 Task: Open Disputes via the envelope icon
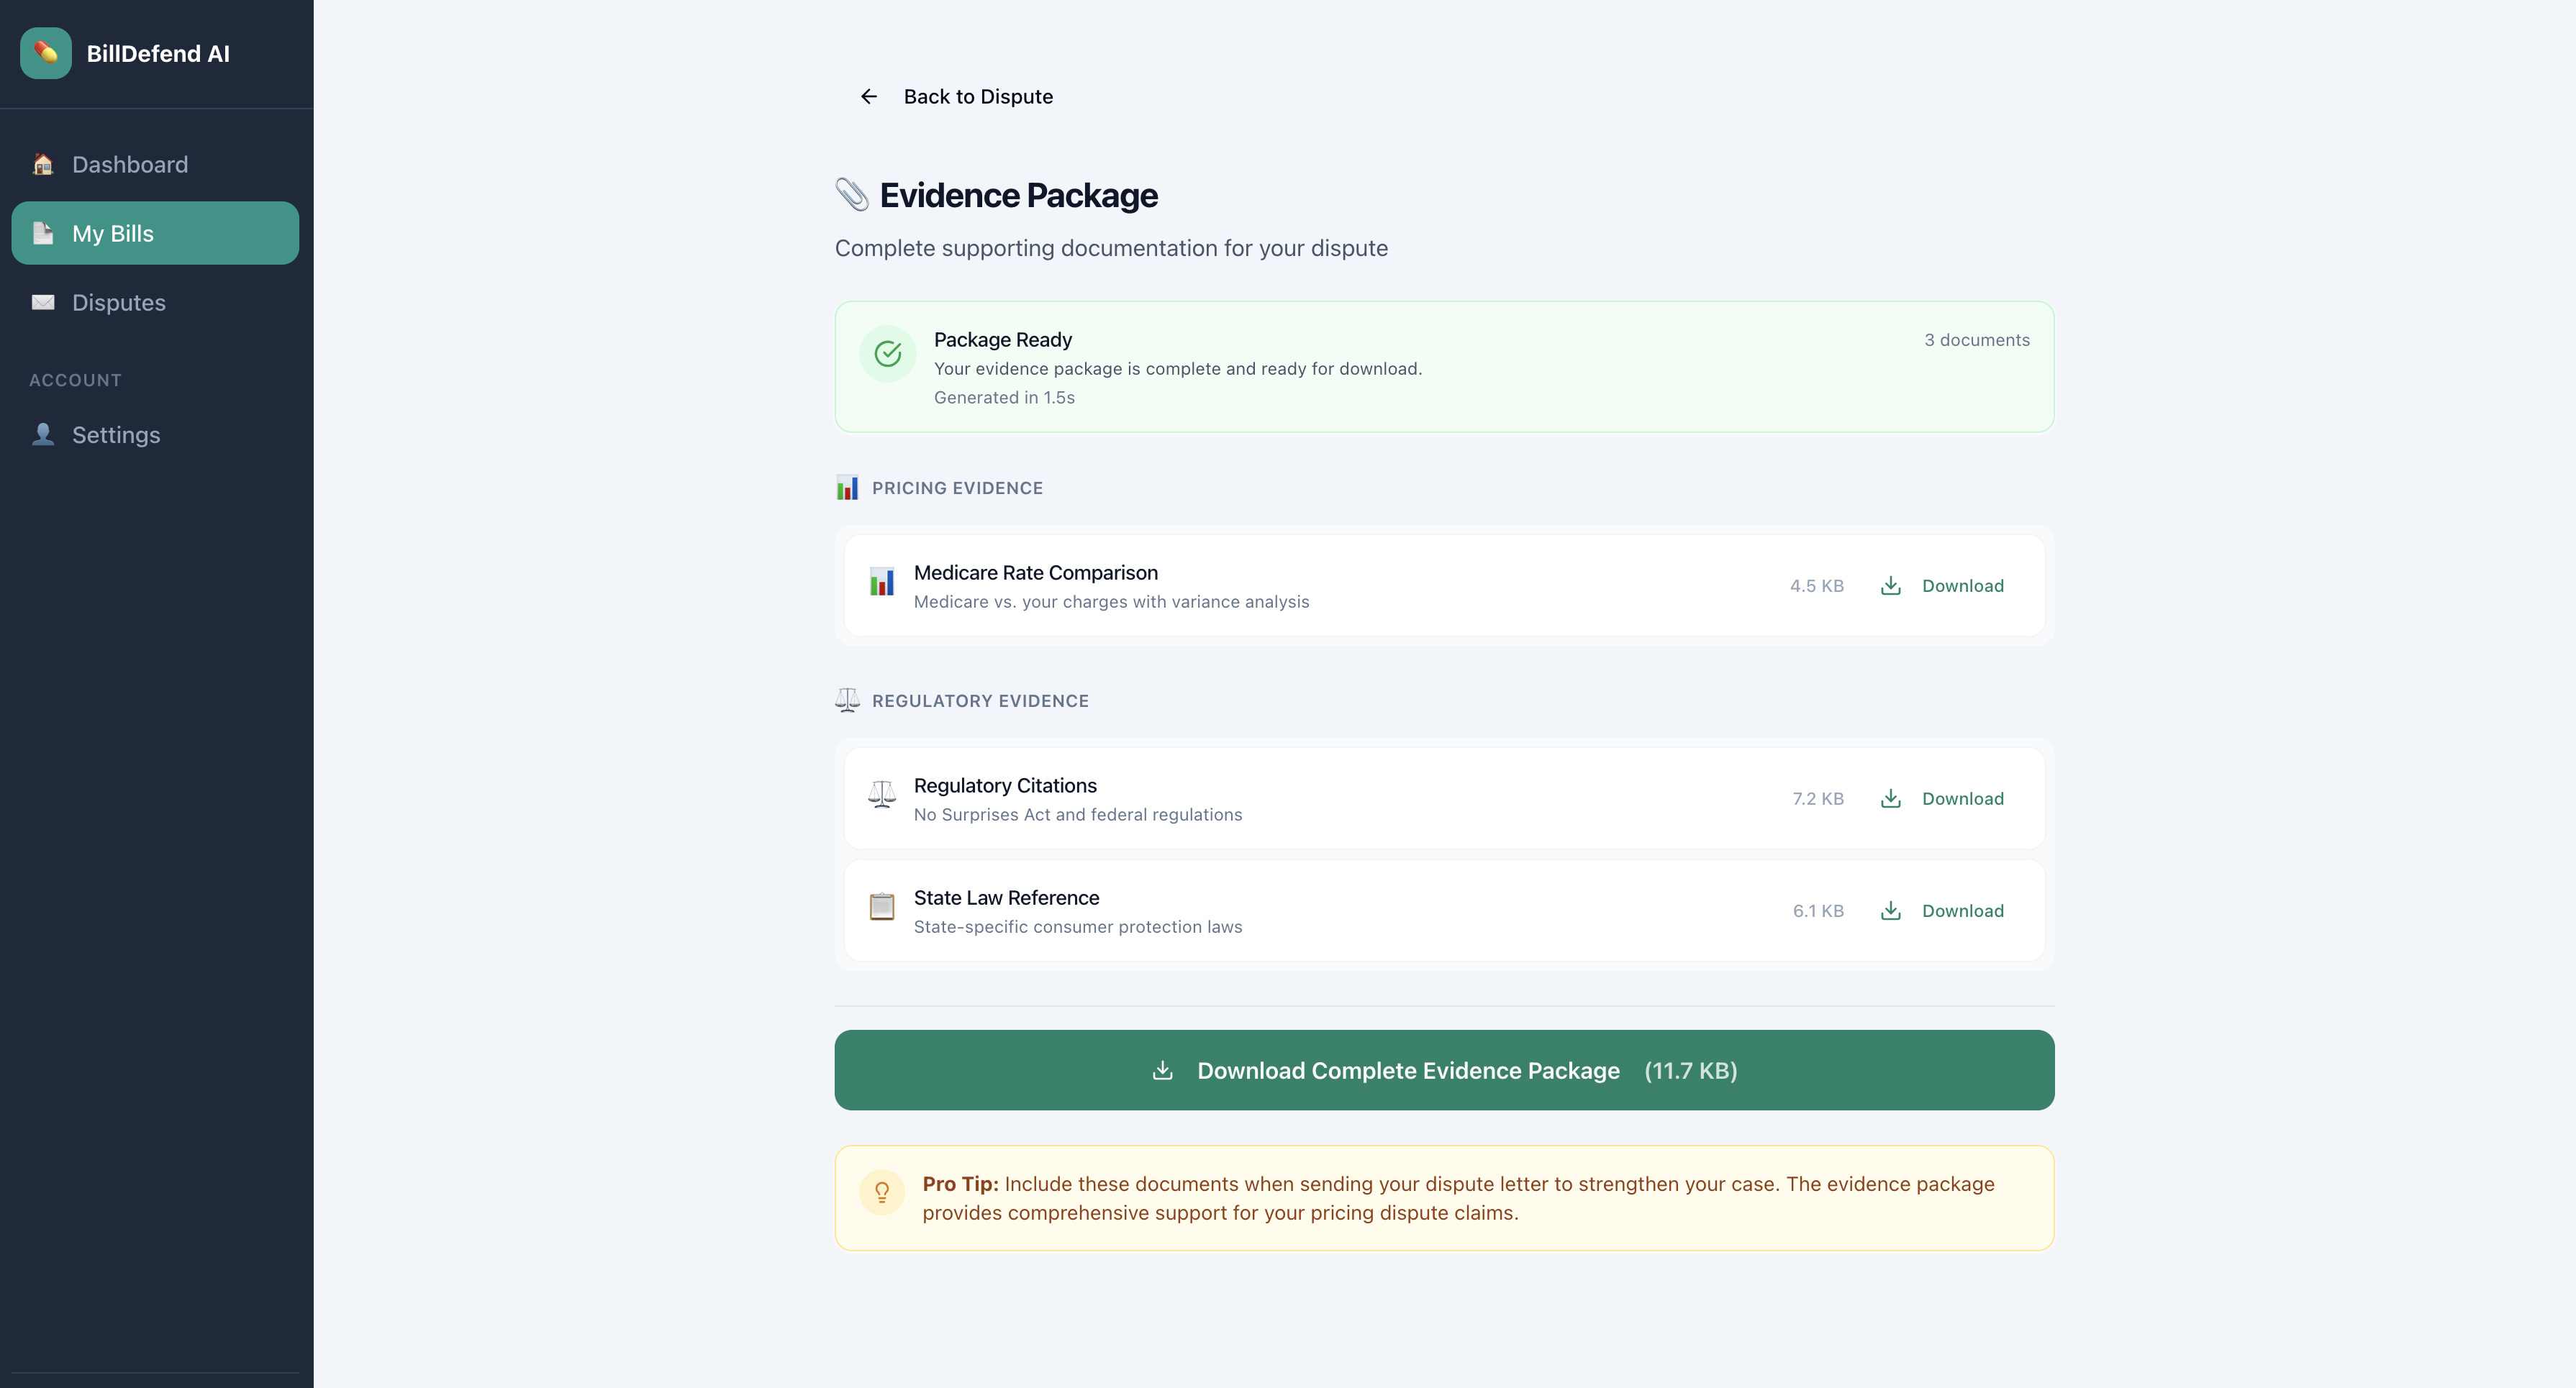(x=42, y=302)
